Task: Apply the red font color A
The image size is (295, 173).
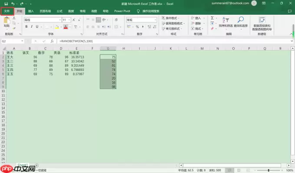Action: pyautogui.click(x=66, y=27)
